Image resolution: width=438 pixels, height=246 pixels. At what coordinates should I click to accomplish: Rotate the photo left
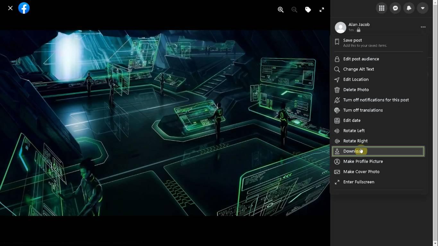tap(378, 131)
